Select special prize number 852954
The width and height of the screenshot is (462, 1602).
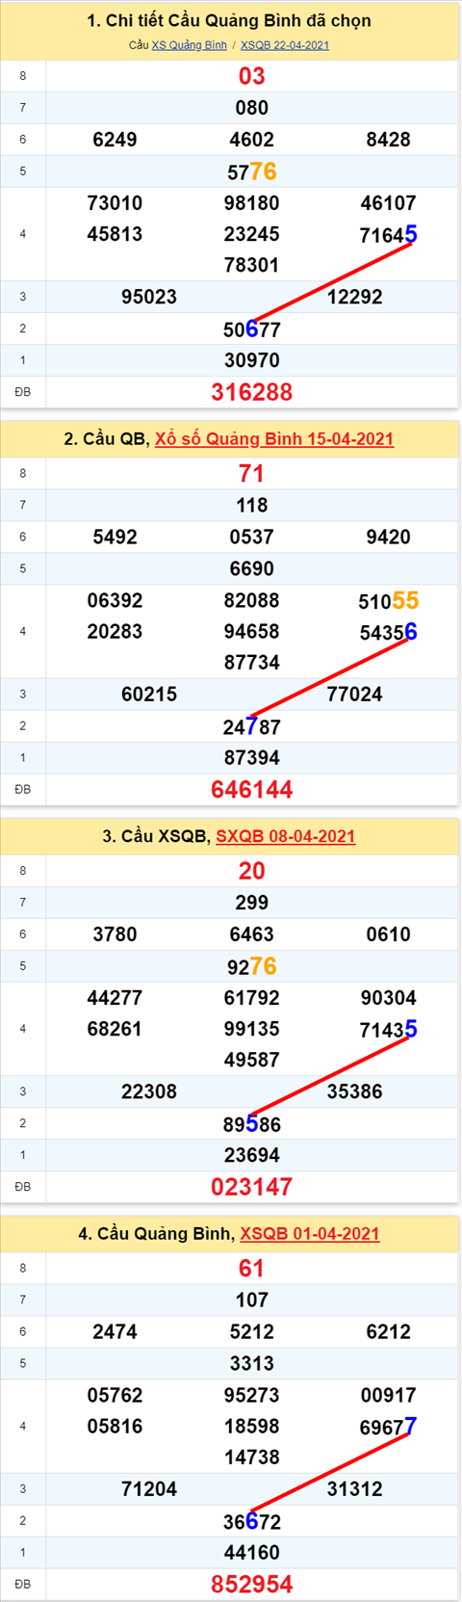coord(252,1585)
